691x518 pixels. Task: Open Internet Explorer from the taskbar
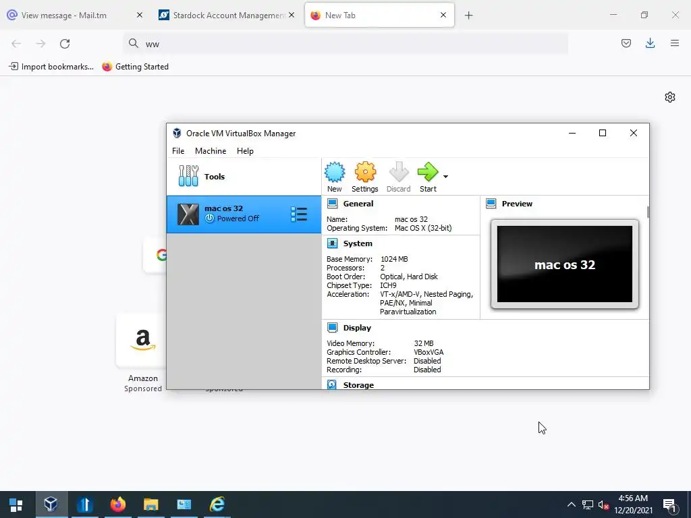coord(217,505)
